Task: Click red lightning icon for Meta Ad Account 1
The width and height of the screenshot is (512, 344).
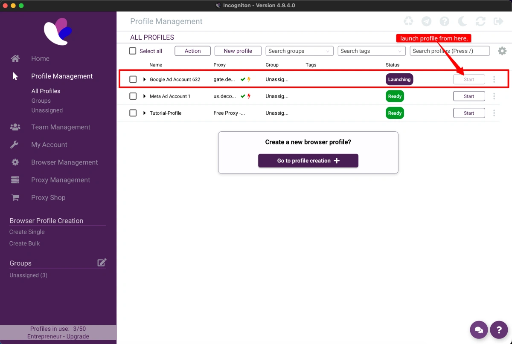Action: coord(249,96)
